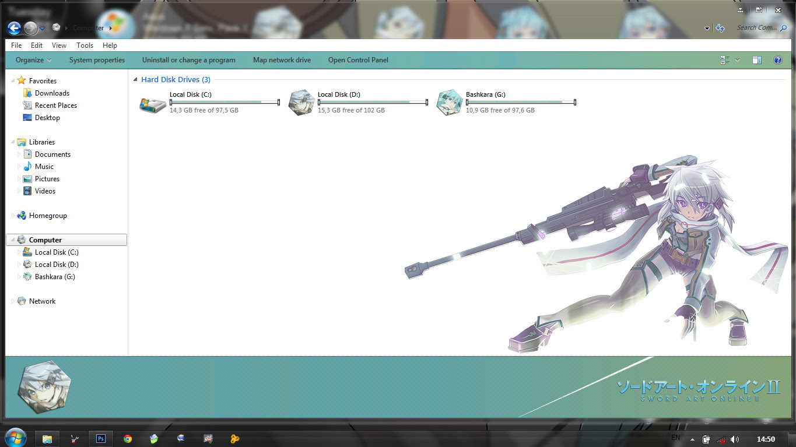Collapse the Libraries group
The image size is (796, 447).
(x=13, y=142)
